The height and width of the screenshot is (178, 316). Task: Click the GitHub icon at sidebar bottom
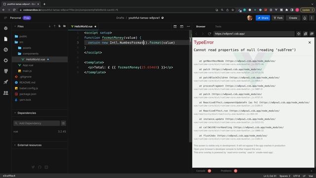(x=39, y=167)
